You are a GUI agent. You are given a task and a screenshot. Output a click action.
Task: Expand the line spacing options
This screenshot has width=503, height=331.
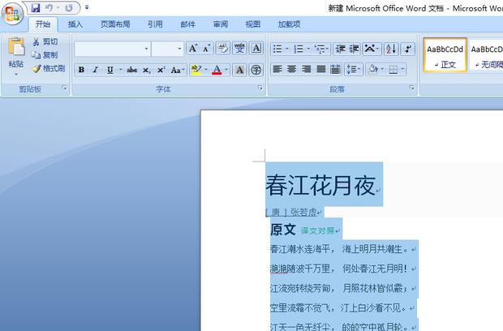(354, 70)
